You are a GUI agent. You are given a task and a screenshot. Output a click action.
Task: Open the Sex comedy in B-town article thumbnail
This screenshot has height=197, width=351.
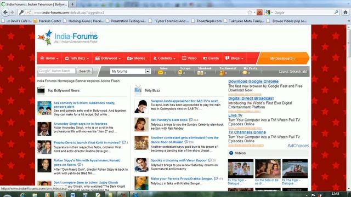click(44, 108)
